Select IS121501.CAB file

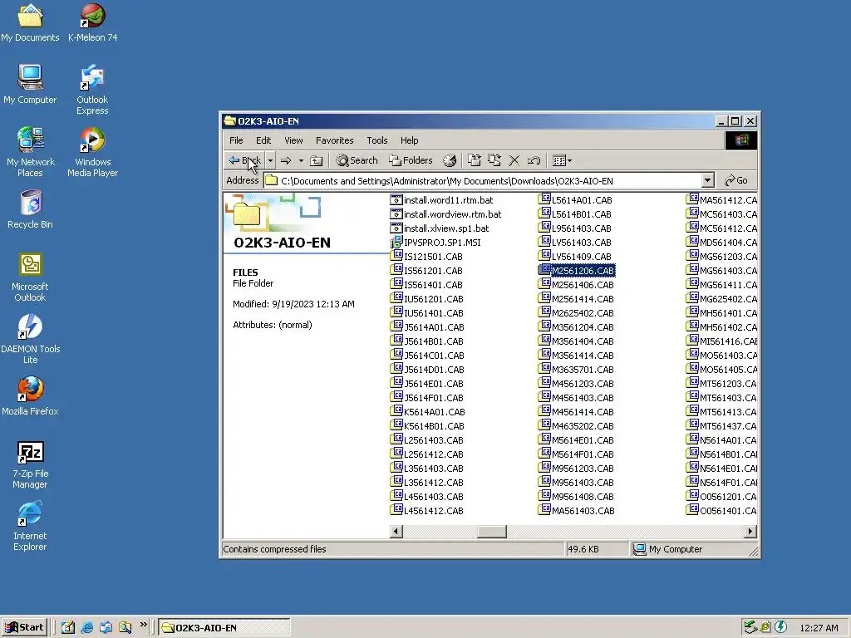(426, 256)
